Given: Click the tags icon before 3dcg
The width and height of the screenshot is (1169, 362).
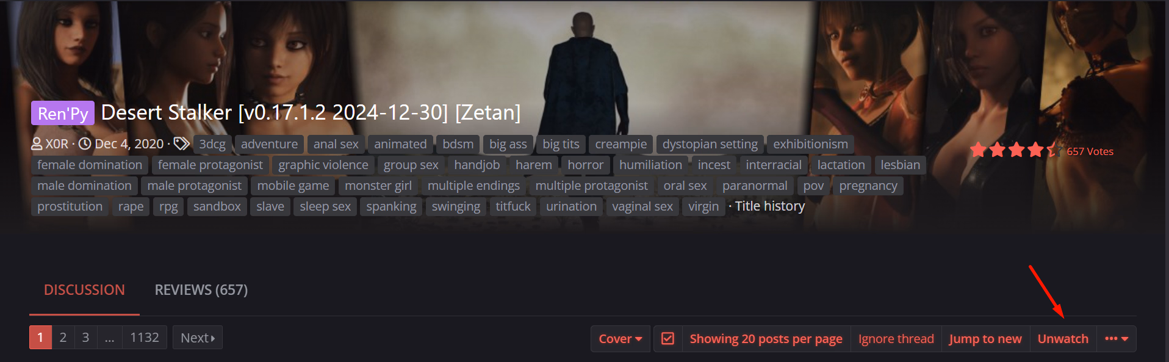Looking at the screenshot, I should 181,144.
